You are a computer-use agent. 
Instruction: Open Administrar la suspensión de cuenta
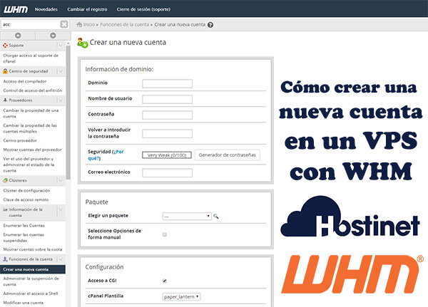(31, 281)
